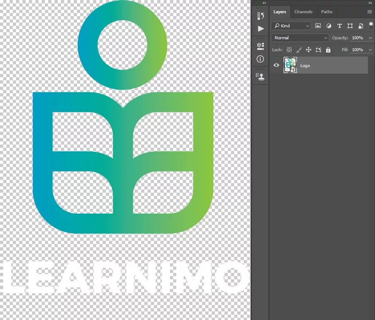
Task: Click the Fill 100% value field
Action: pos(358,50)
